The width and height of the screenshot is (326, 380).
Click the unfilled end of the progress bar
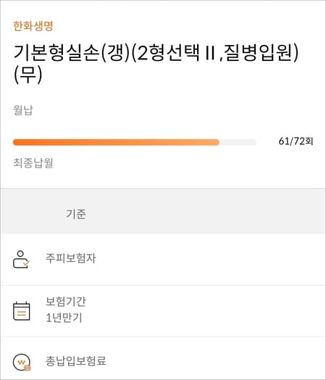point(238,142)
